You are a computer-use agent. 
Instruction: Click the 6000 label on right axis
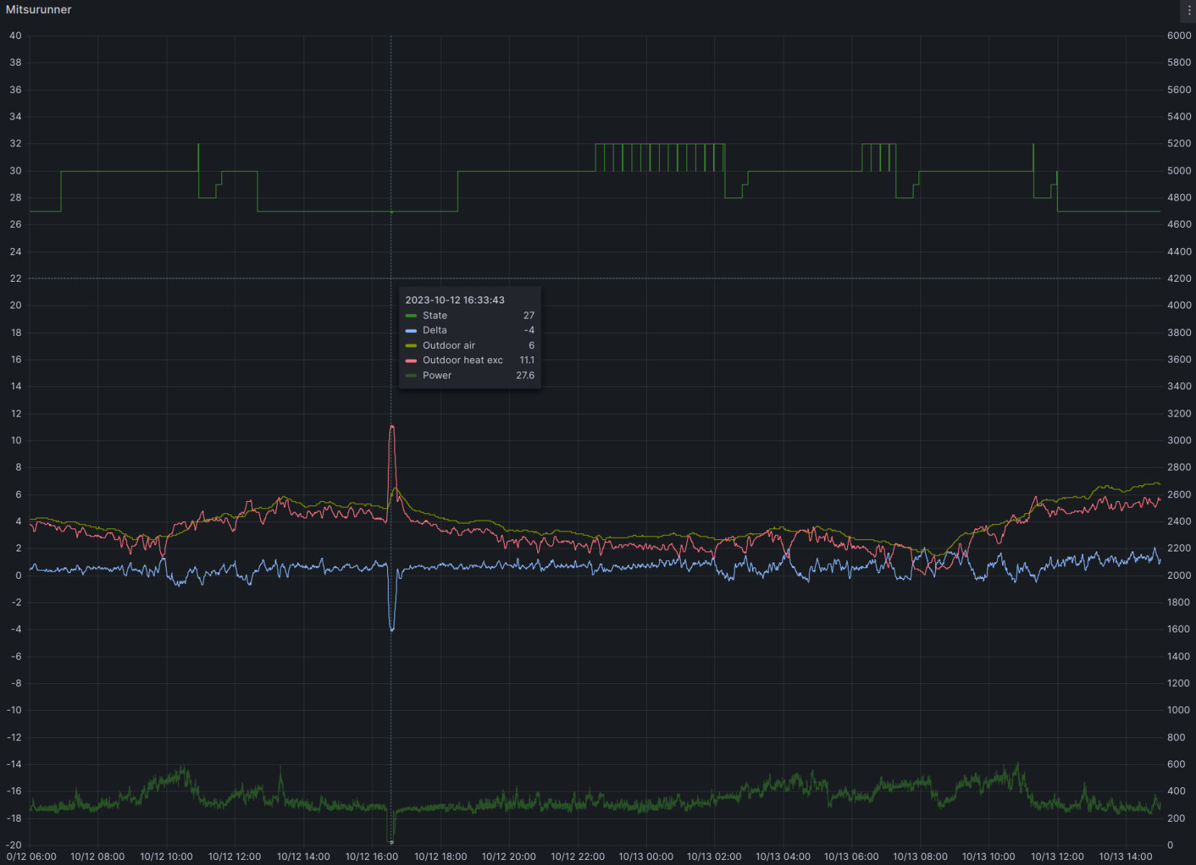click(1179, 35)
